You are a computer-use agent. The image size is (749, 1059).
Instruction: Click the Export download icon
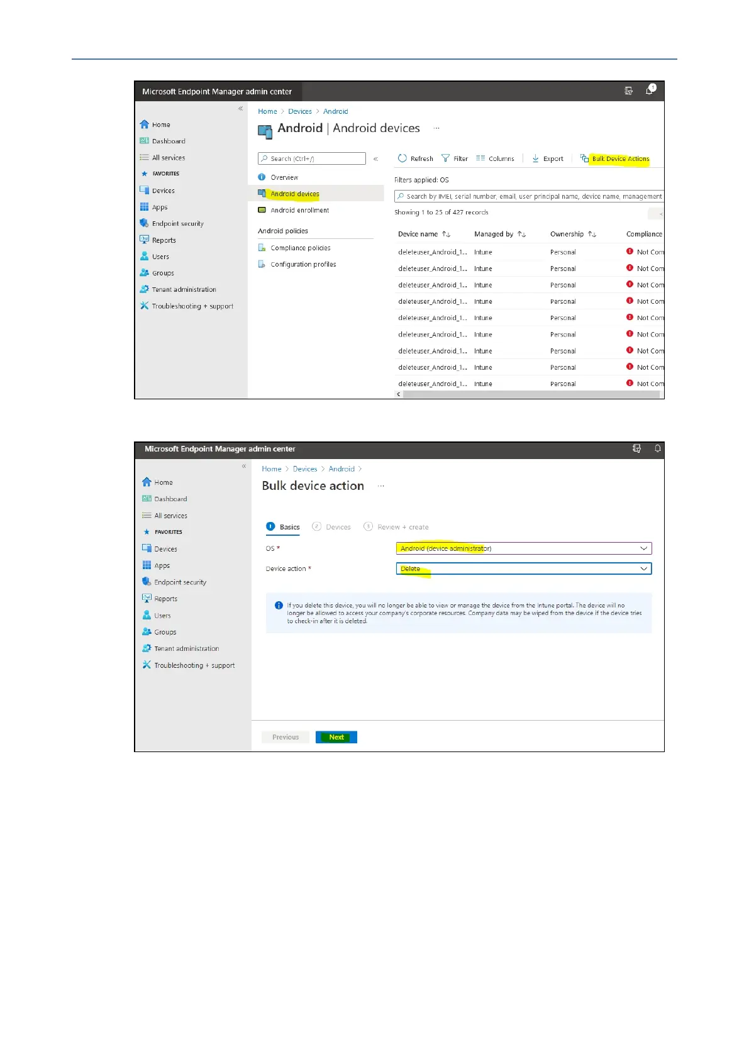click(536, 158)
